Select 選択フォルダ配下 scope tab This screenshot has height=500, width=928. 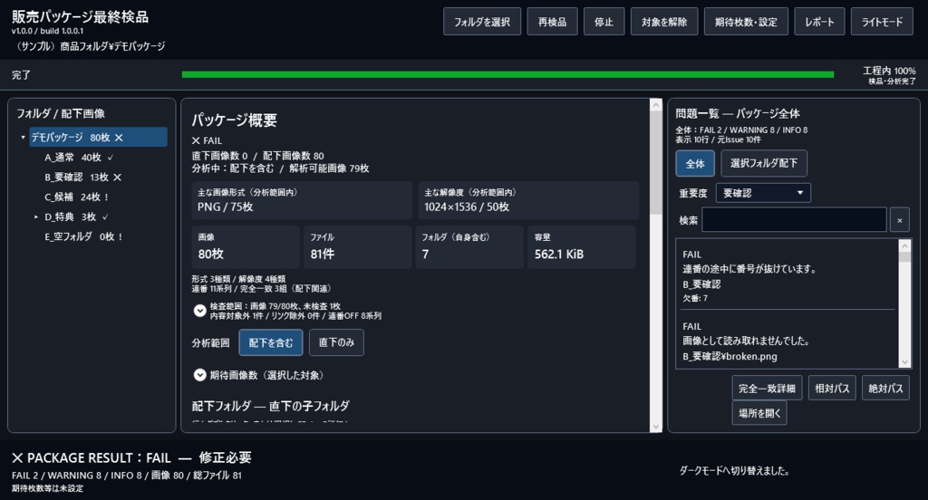763,163
